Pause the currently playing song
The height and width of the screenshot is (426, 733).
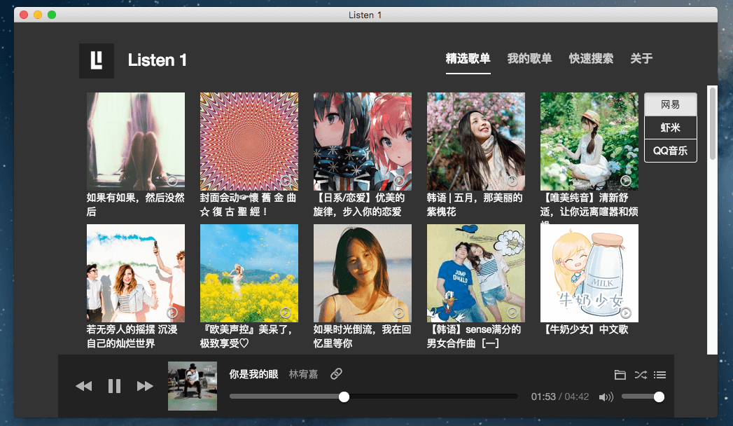tap(114, 385)
